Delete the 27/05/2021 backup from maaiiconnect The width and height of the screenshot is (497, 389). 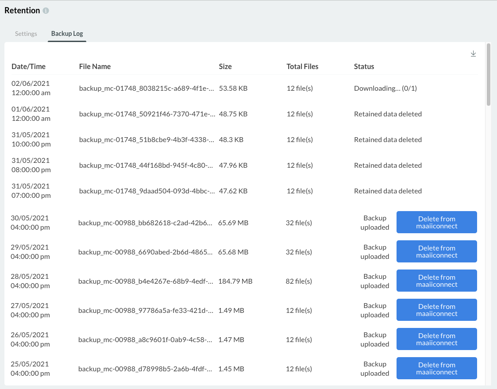point(436,310)
